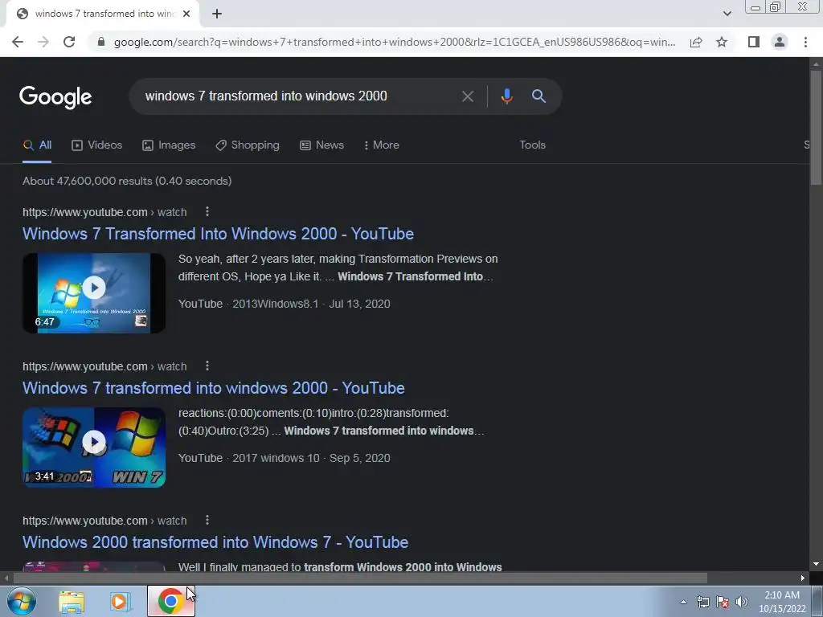
Task: Open options for the second YouTube result
Action: coord(207,366)
